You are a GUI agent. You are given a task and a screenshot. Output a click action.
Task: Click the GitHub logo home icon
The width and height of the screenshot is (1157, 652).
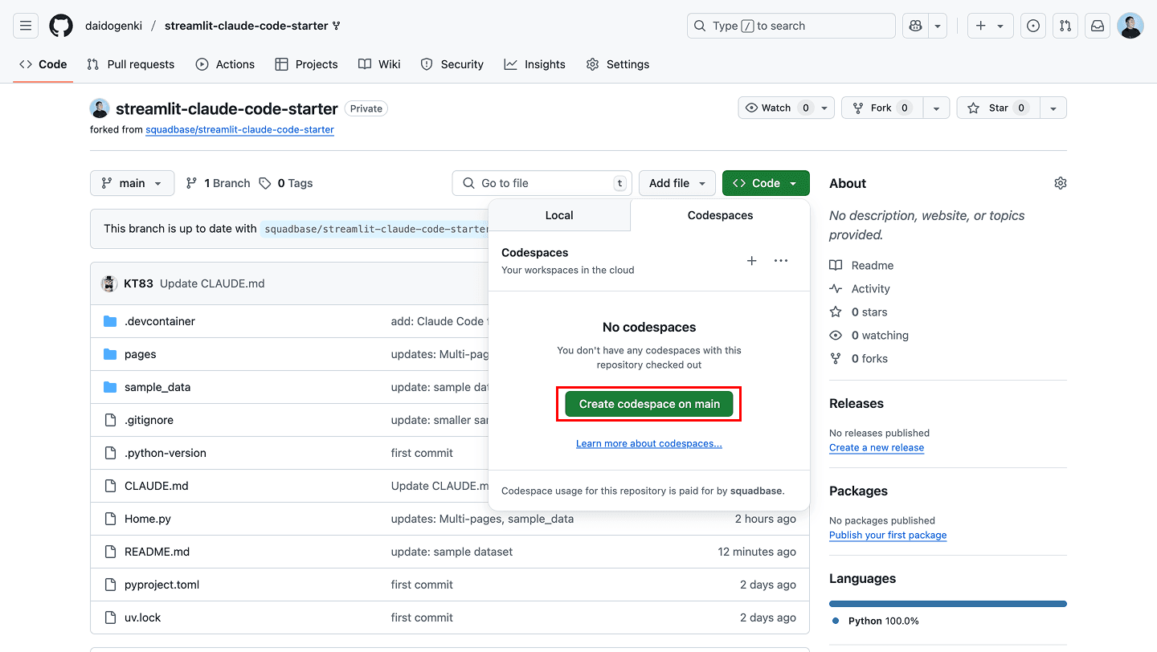click(x=61, y=26)
